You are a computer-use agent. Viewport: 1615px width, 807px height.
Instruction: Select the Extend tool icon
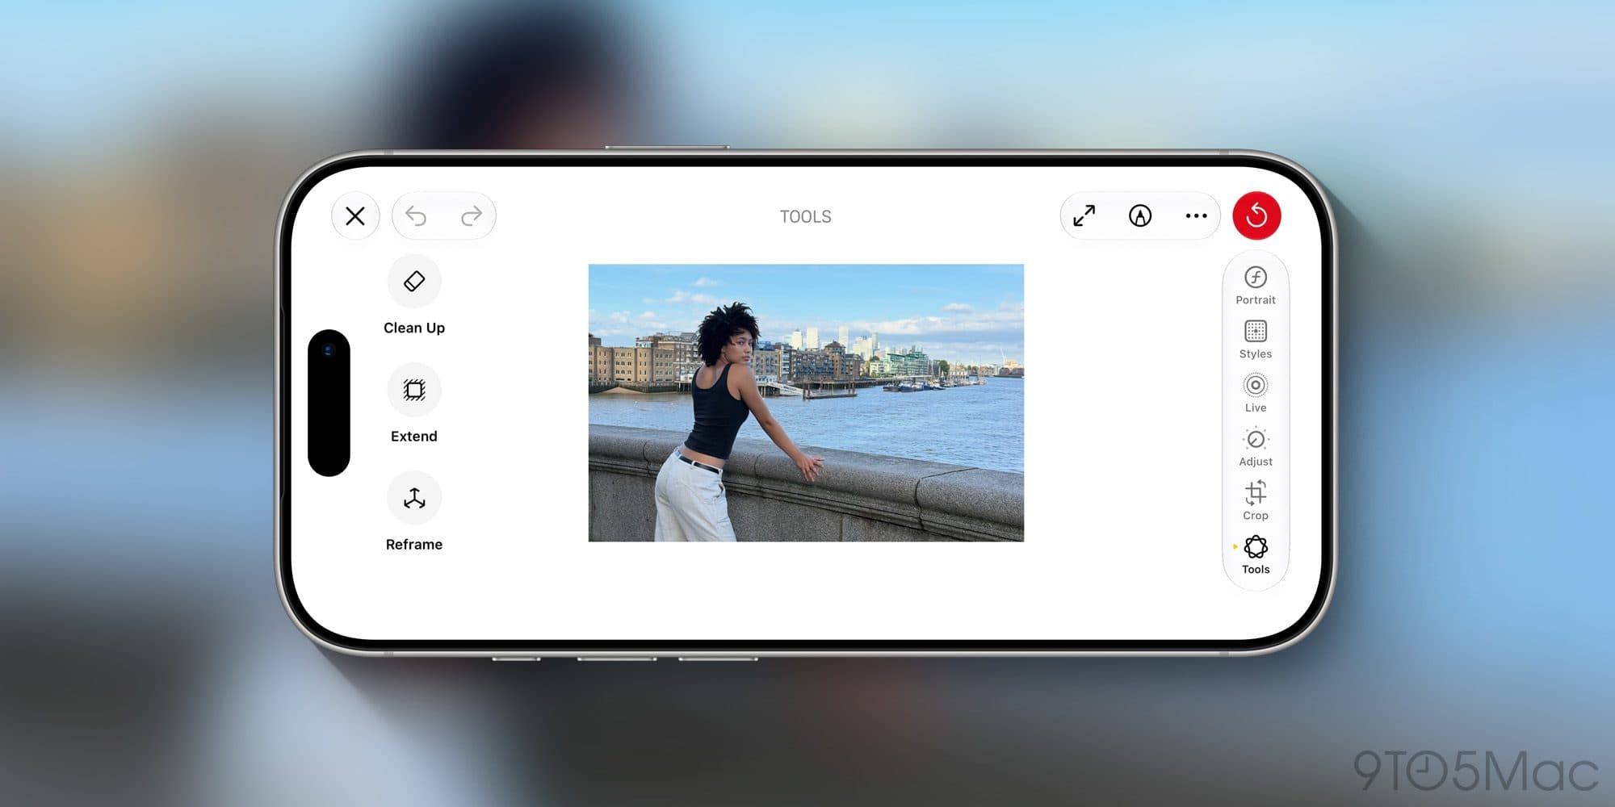click(x=414, y=390)
